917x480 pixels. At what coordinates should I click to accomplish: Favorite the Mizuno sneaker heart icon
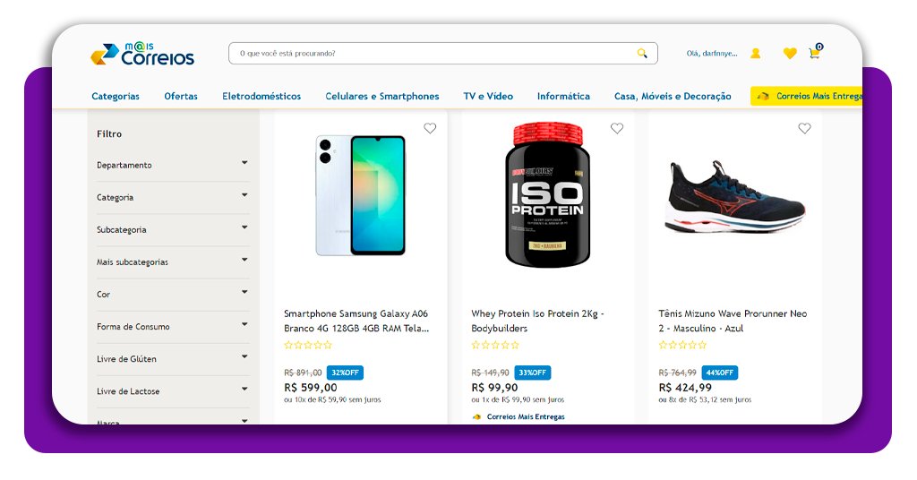[x=804, y=129]
